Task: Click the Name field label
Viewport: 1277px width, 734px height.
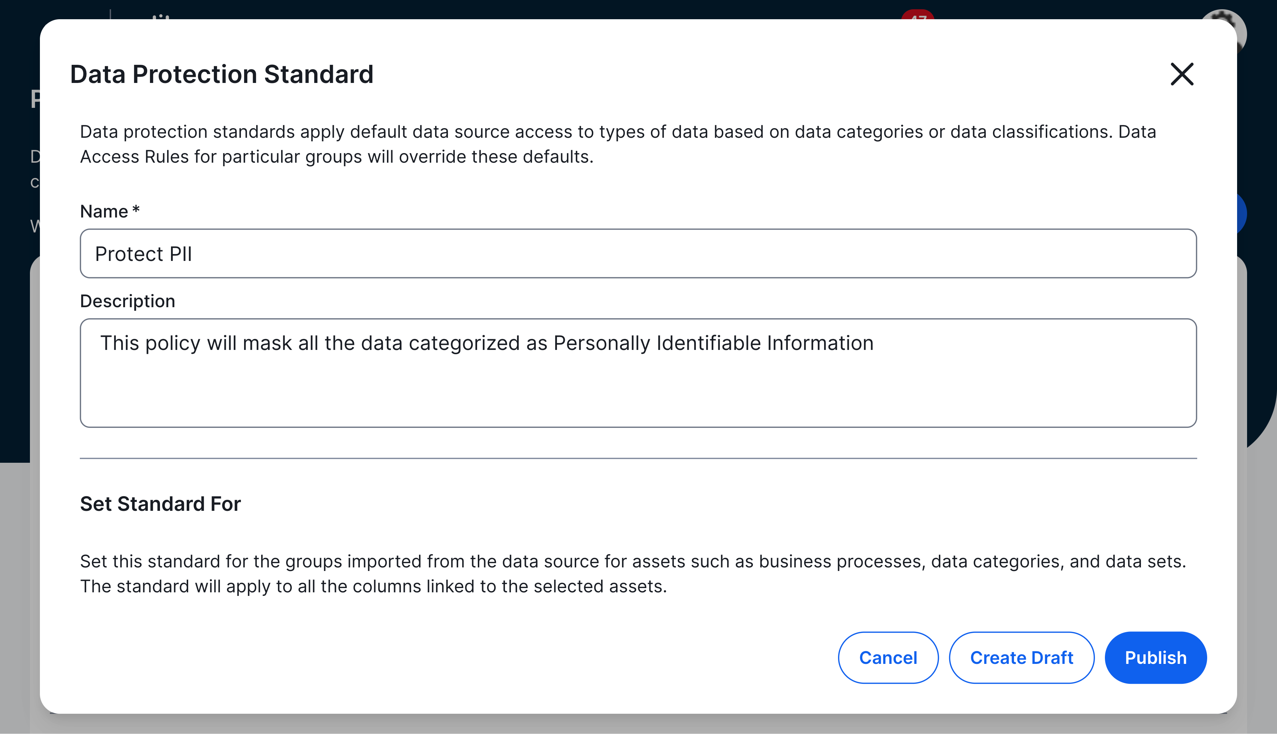Action: (x=104, y=211)
